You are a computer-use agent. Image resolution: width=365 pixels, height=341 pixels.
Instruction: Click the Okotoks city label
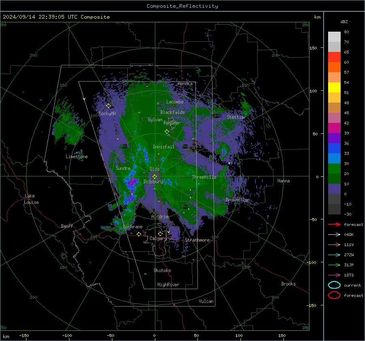pos(162,270)
